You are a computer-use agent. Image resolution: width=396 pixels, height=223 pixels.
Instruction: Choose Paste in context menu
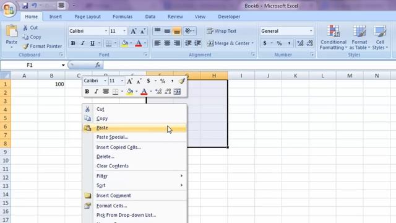pos(135,128)
